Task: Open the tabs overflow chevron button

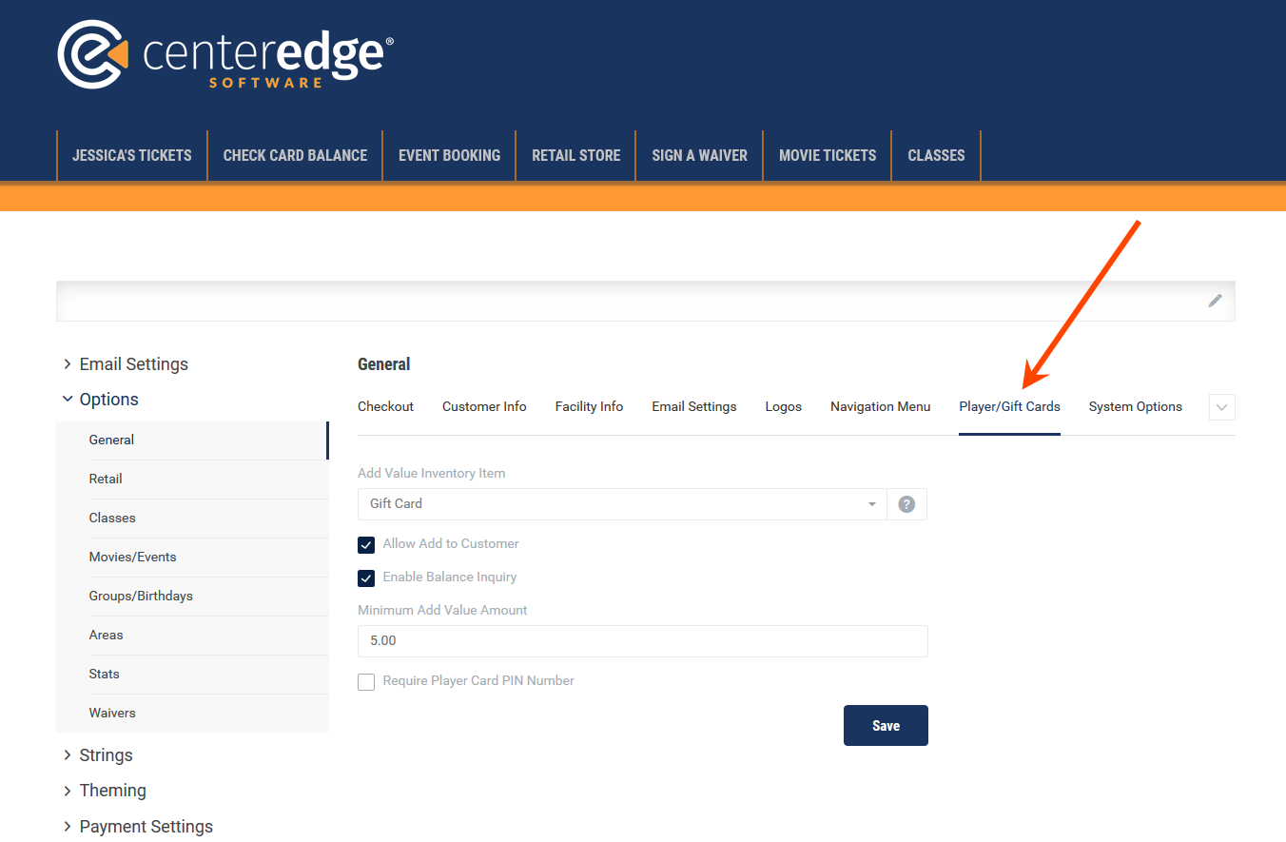Action: coord(1221,407)
